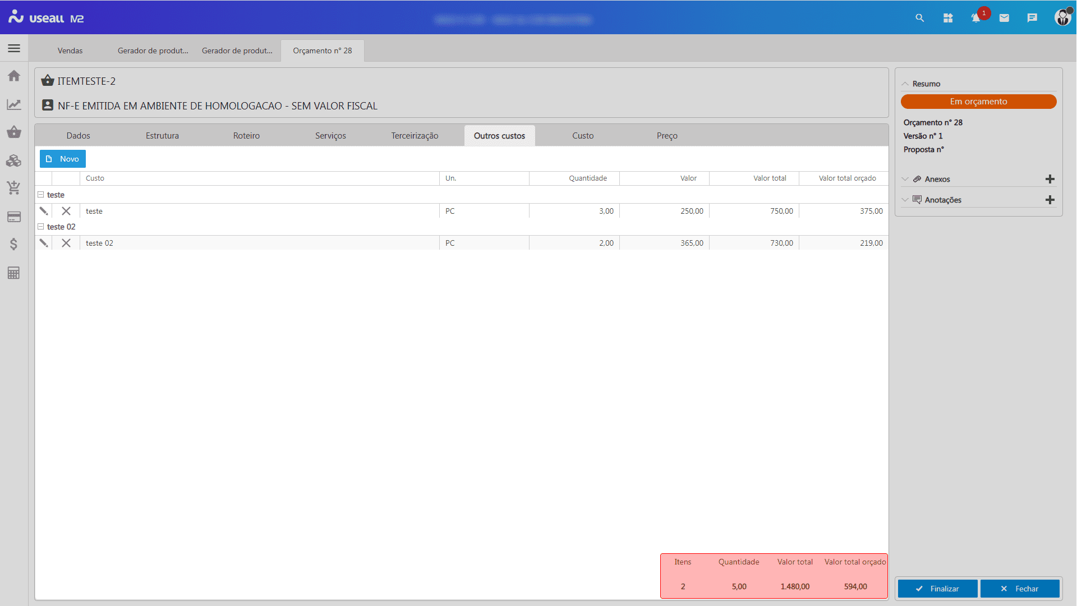Collapse the Resumo panel section
The image size is (1077, 606).
pos(905,84)
